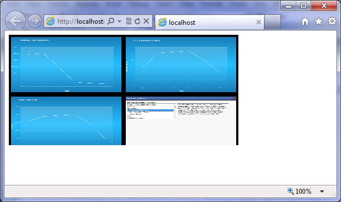The width and height of the screenshot is (341, 202).
Task: Select the localhost tab
Action: (210, 22)
